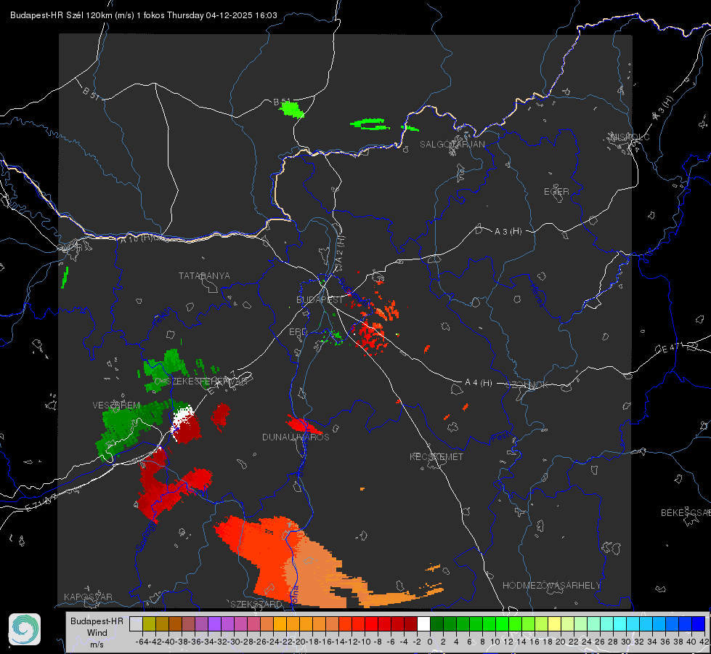Pick the yellow legend swatch above 18
The image size is (711, 654).
point(554,623)
